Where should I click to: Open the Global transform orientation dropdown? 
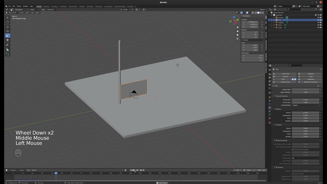point(125,9)
